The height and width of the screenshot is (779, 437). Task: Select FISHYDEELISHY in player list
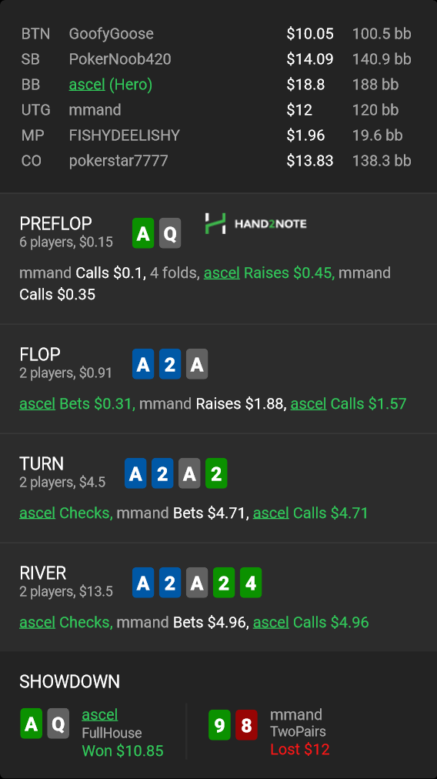(x=125, y=135)
